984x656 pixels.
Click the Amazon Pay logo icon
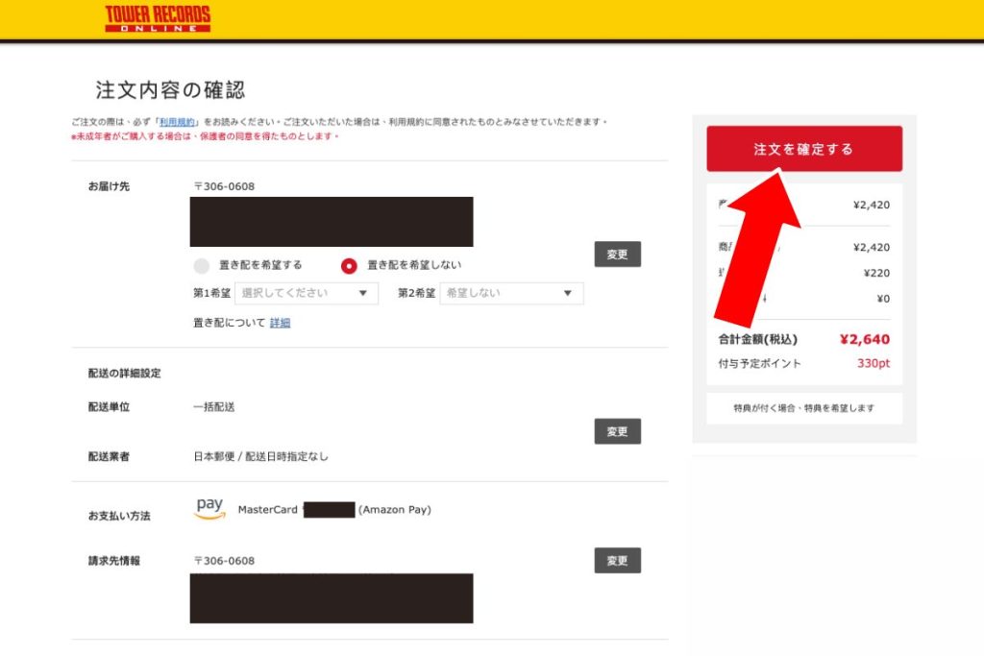(x=209, y=508)
